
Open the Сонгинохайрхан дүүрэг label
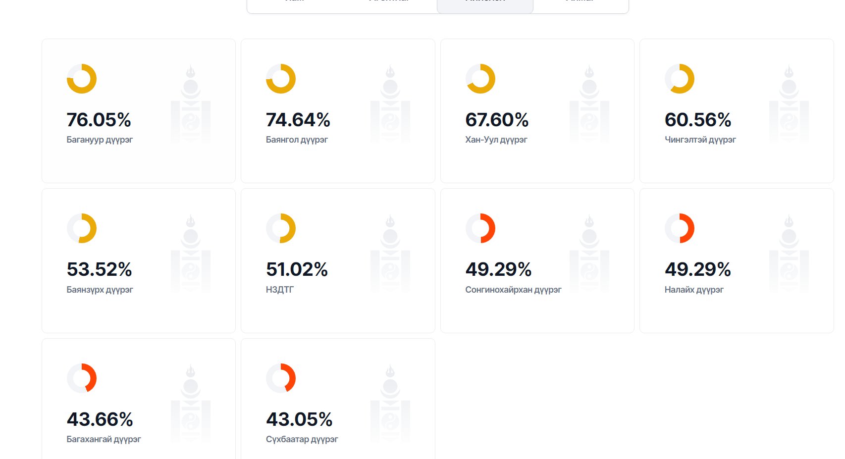(513, 290)
